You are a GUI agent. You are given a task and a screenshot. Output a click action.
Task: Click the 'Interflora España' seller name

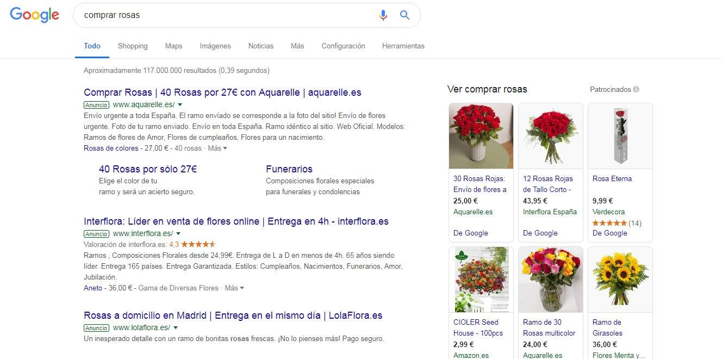click(550, 212)
